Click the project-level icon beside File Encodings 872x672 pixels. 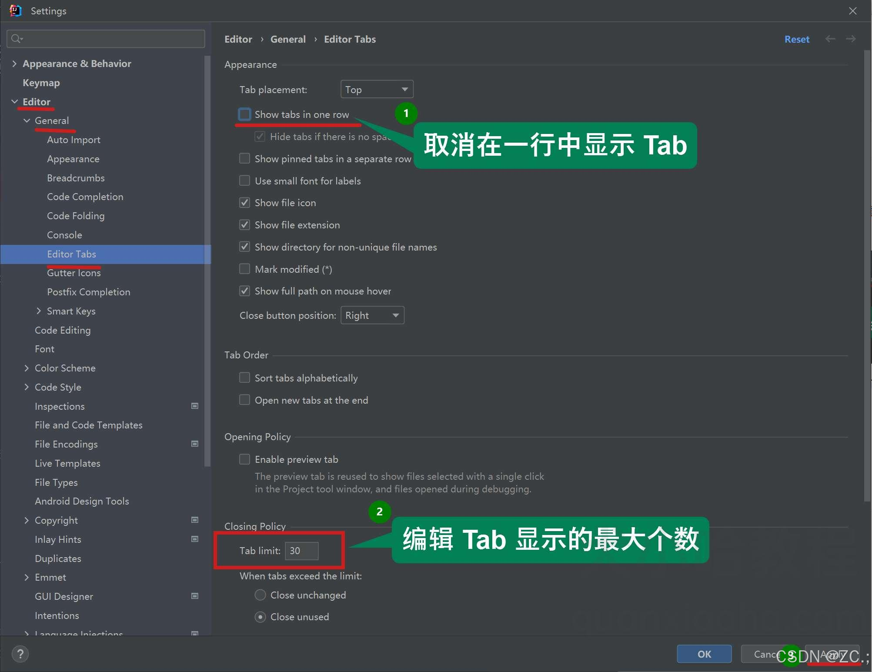195,444
